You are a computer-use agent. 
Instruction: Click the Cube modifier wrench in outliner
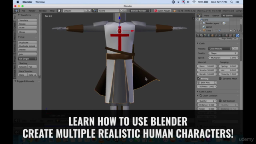point(220,30)
